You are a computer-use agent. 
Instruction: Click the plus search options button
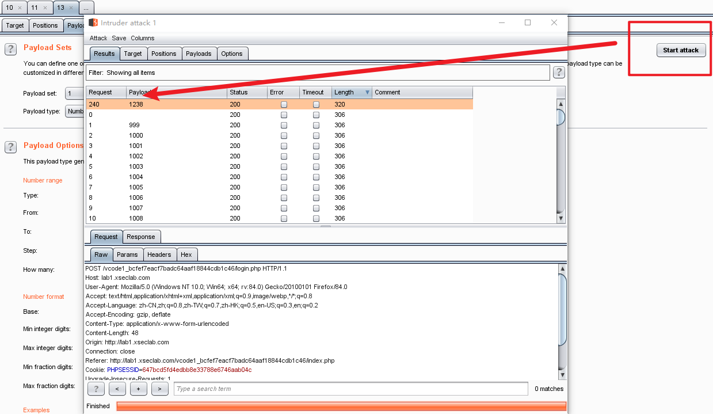(x=138, y=389)
